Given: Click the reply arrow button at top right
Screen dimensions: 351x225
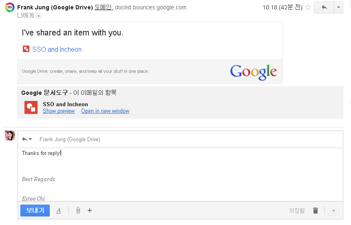Looking at the screenshot, I should [324, 7].
